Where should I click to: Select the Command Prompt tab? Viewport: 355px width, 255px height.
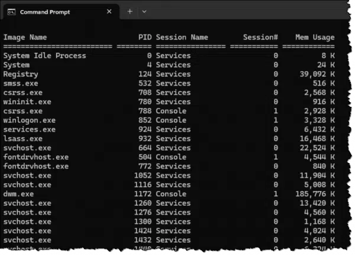[x=60, y=12]
